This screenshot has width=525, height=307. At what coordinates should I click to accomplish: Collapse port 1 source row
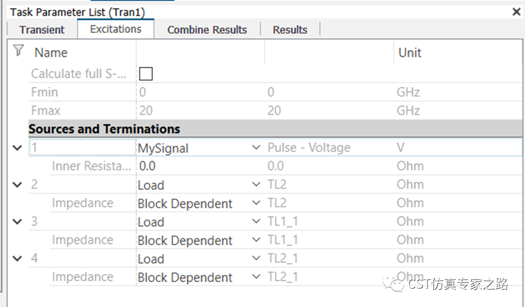[17, 148]
